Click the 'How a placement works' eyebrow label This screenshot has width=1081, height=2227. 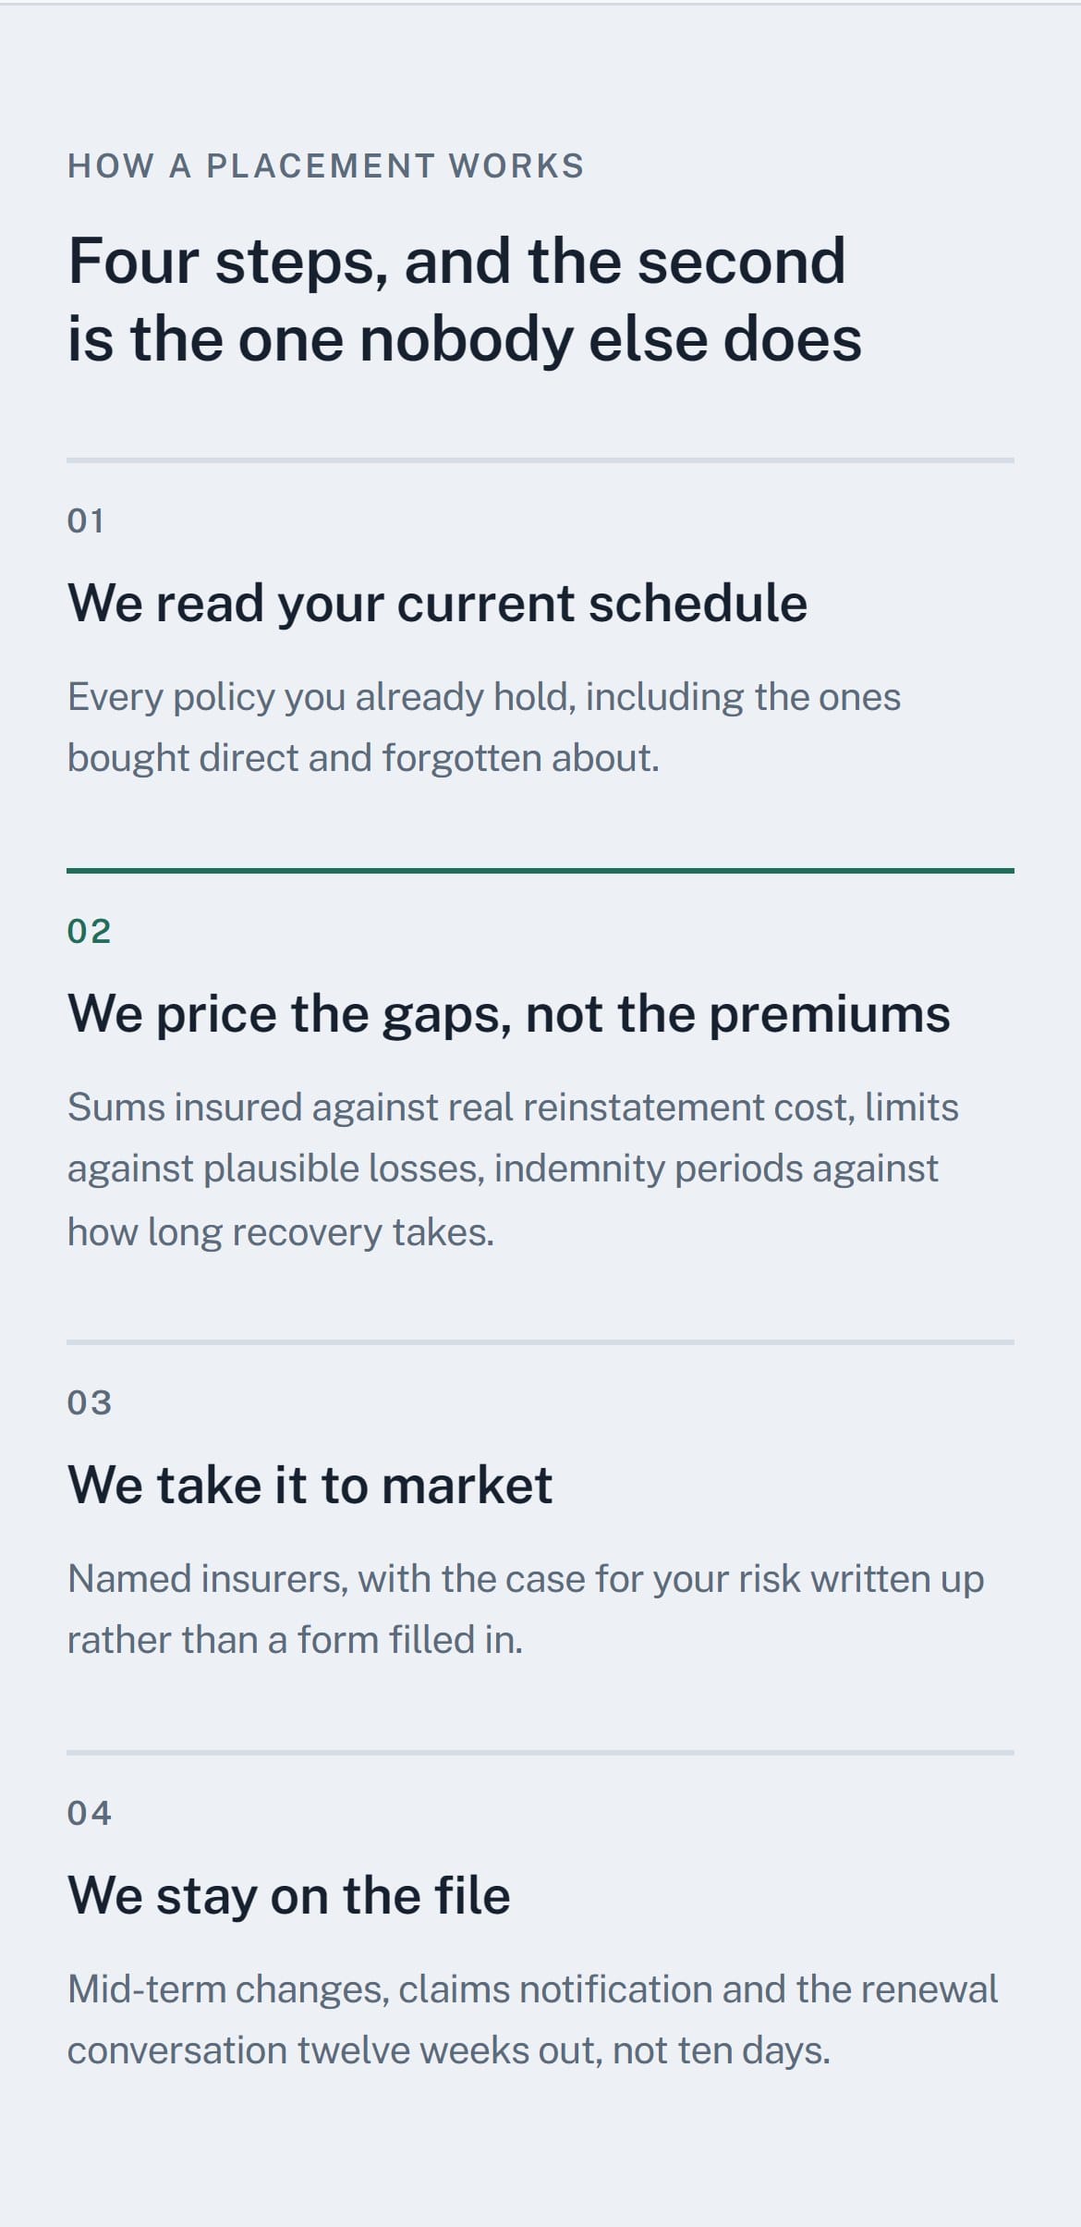tap(325, 166)
